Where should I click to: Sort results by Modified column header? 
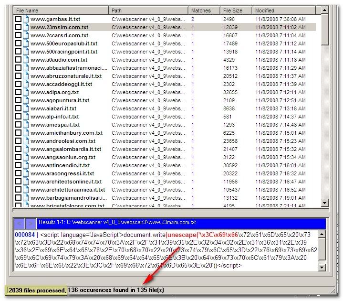(x=285, y=10)
